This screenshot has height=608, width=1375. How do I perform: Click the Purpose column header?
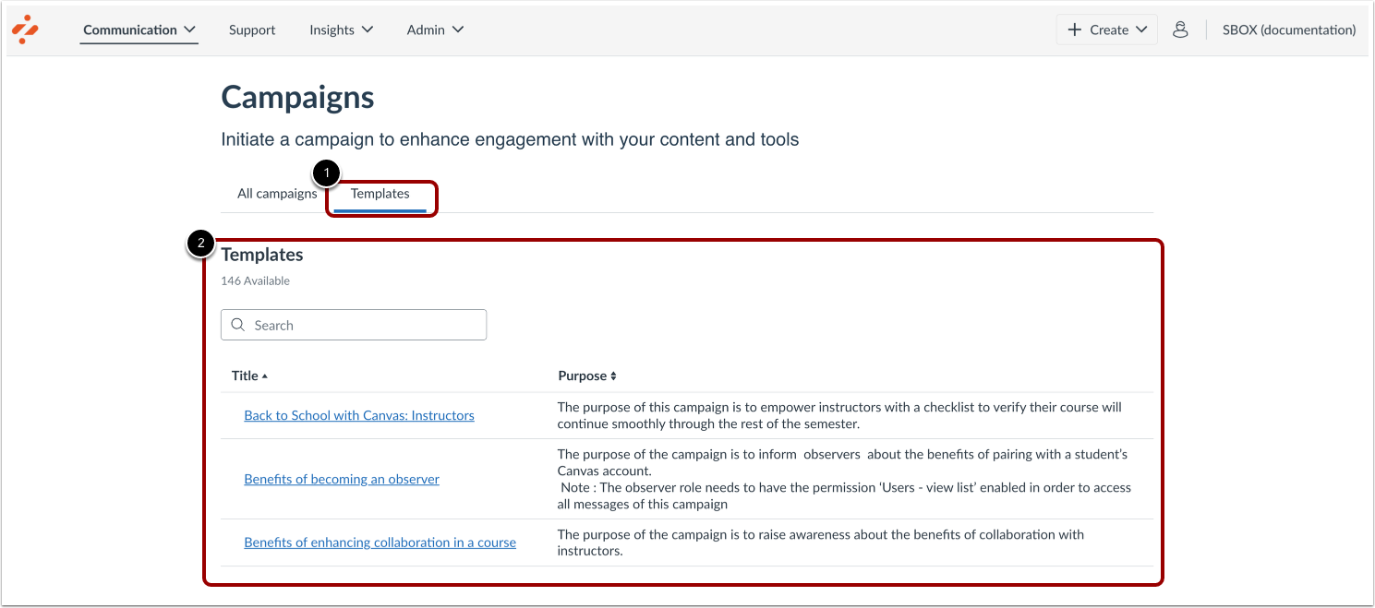coord(582,376)
